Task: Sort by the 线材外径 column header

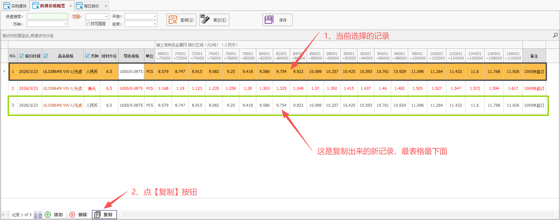Action: 109,56
